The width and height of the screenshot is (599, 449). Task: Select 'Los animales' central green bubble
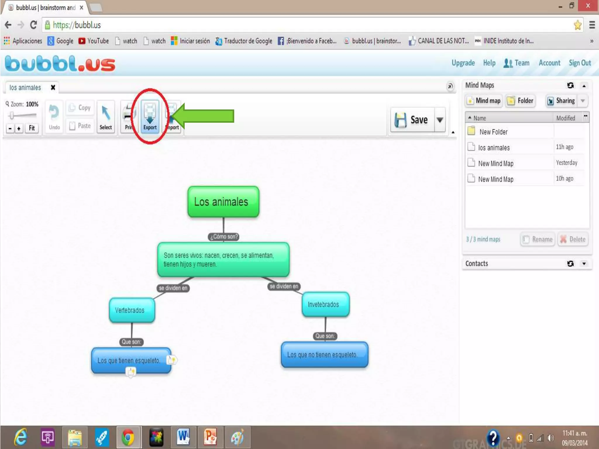coord(223,202)
